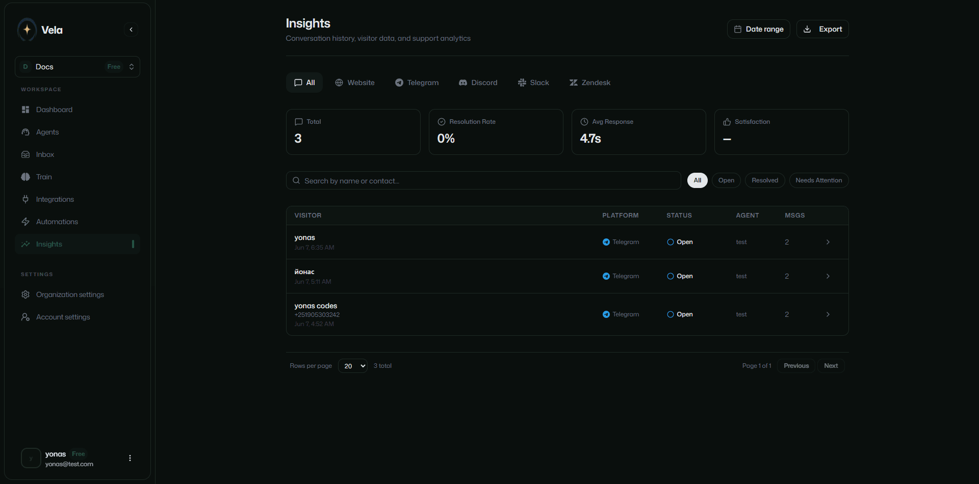Viewport: 979px width, 484px height.
Task: Expand the yonas row chevron arrow
Action: (x=828, y=242)
